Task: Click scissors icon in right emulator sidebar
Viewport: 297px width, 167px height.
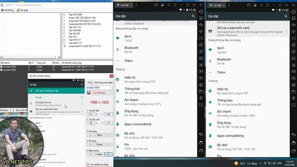Action: tap(294, 65)
